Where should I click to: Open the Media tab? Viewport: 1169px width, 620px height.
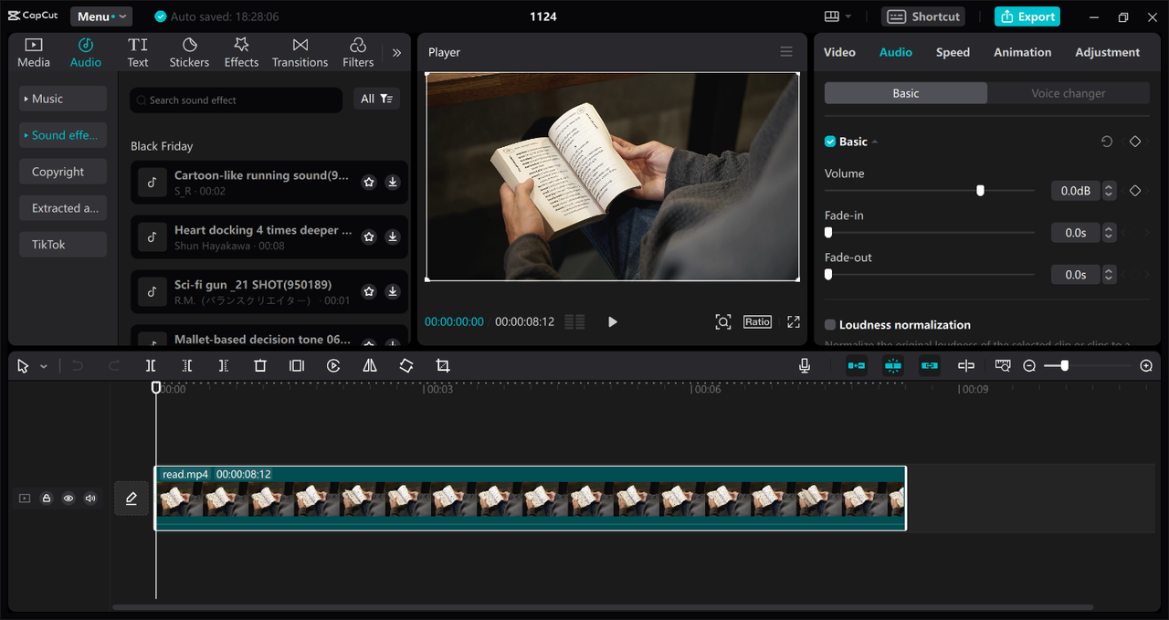click(34, 53)
